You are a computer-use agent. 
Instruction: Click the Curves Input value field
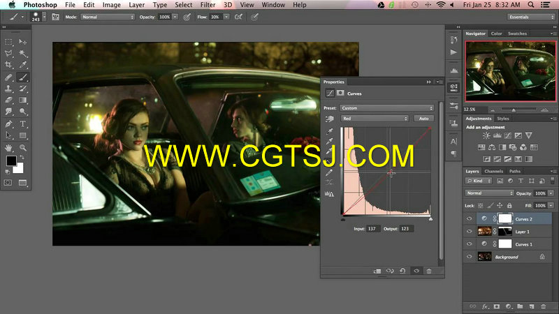372,229
